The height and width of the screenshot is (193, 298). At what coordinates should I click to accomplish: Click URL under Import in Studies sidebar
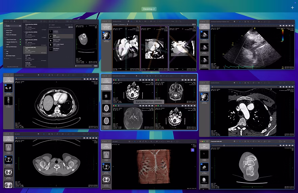click(7, 53)
